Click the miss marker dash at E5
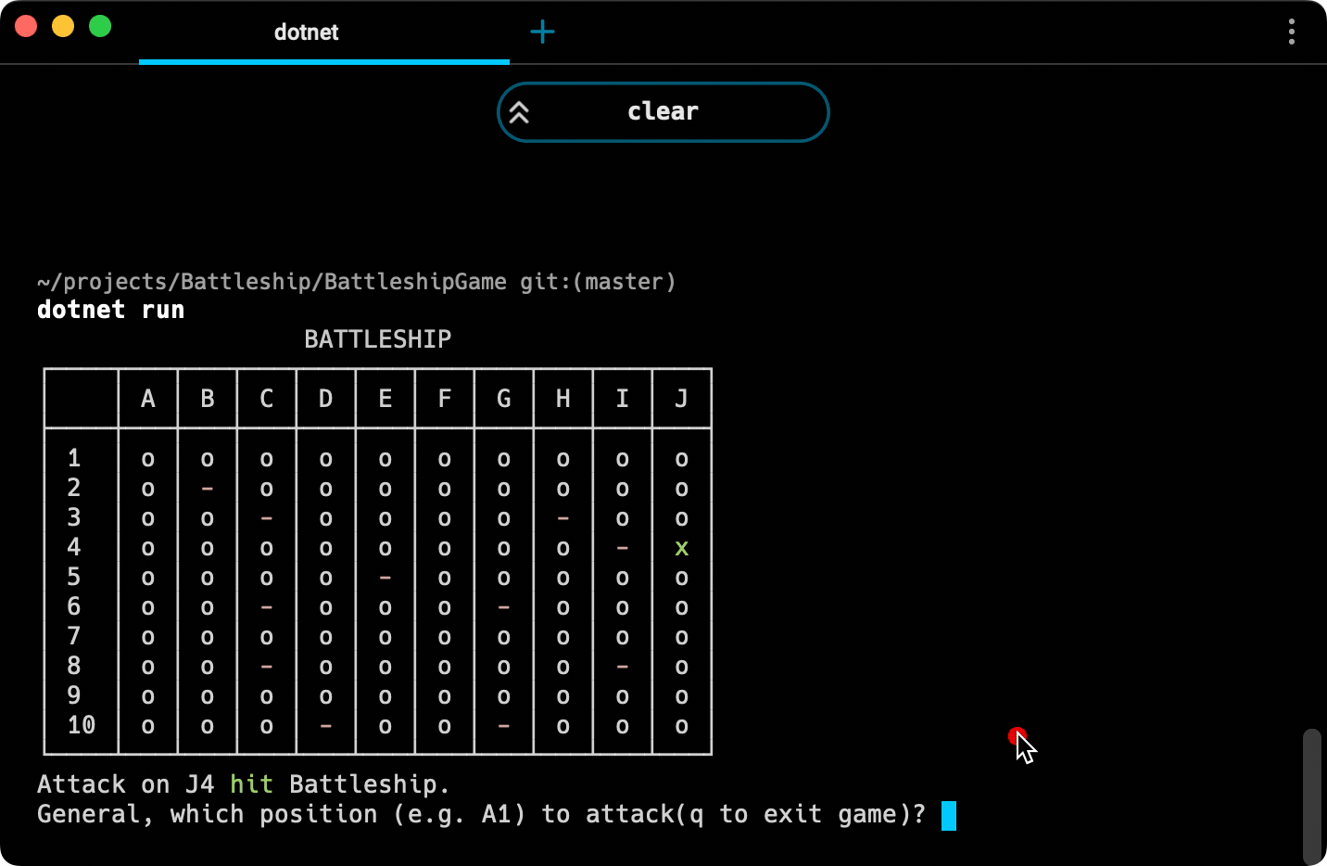 385,578
